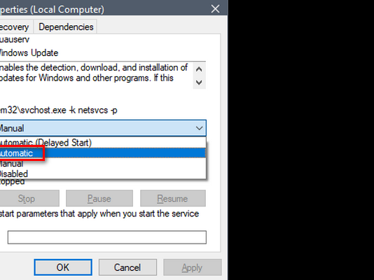Open the Dependencies tab

[x=66, y=27]
